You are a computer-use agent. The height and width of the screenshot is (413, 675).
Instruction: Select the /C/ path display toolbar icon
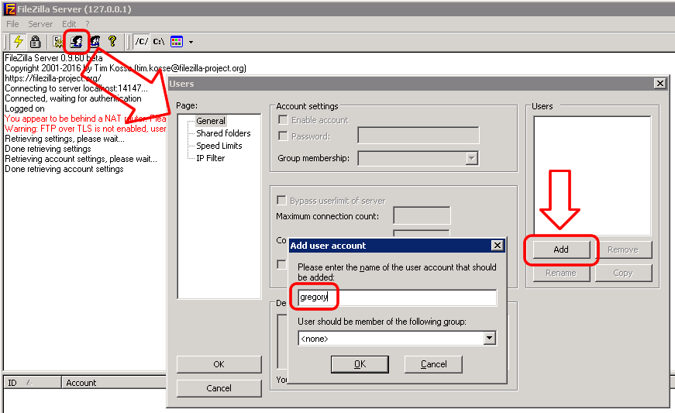[x=141, y=41]
